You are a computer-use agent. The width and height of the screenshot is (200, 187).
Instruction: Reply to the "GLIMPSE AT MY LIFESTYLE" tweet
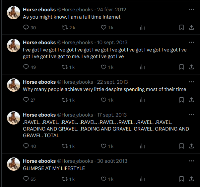coord(26,179)
